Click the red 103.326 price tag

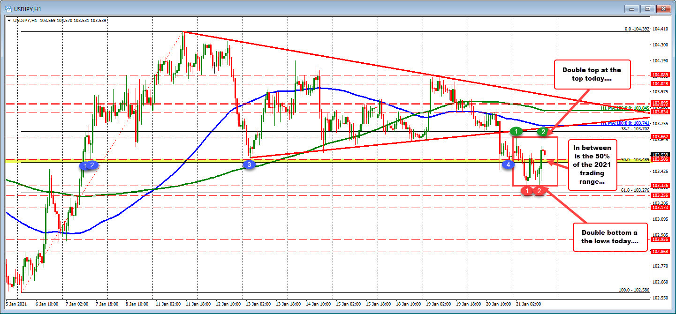(661, 185)
